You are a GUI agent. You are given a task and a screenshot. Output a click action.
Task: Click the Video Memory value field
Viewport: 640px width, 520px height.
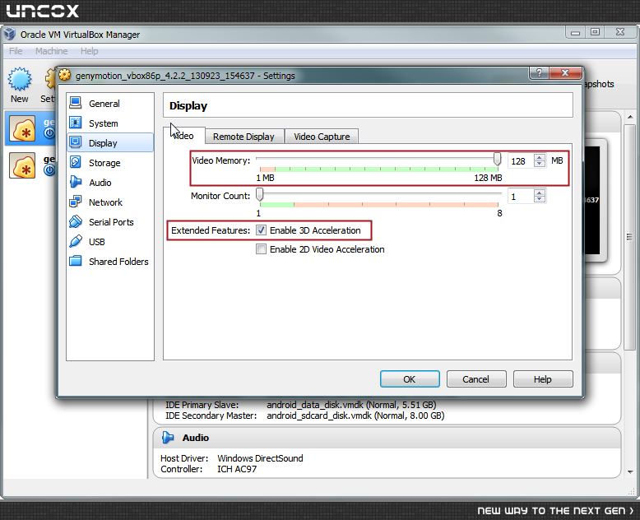pyautogui.click(x=522, y=160)
